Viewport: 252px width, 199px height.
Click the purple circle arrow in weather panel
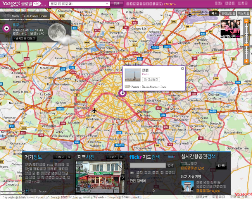(x=7, y=28)
